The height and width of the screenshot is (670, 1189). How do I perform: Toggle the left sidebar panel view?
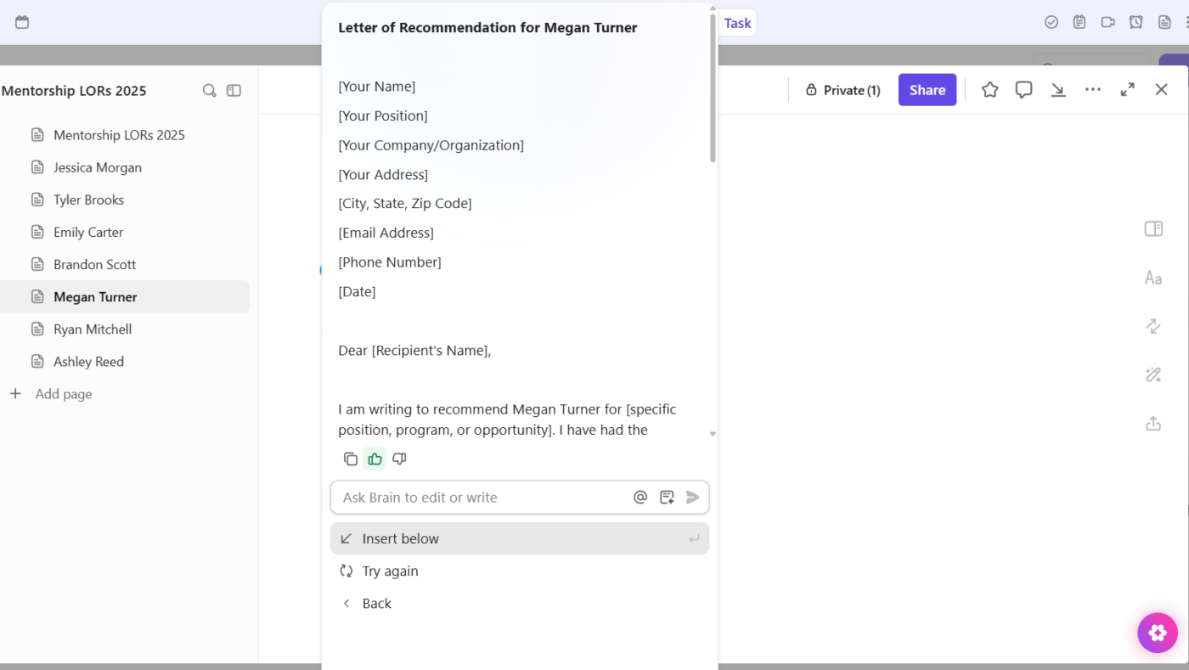click(234, 90)
